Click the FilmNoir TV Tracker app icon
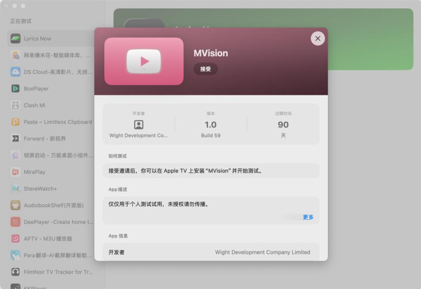Image resolution: width=421 pixels, height=289 pixels. click(x=15, y=272)
